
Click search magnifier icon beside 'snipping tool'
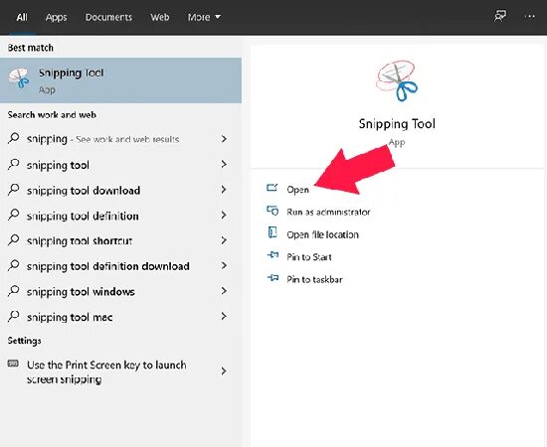click(13, 164)
